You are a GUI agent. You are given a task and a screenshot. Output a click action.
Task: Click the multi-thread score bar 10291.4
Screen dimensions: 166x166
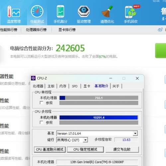point(99,118)
